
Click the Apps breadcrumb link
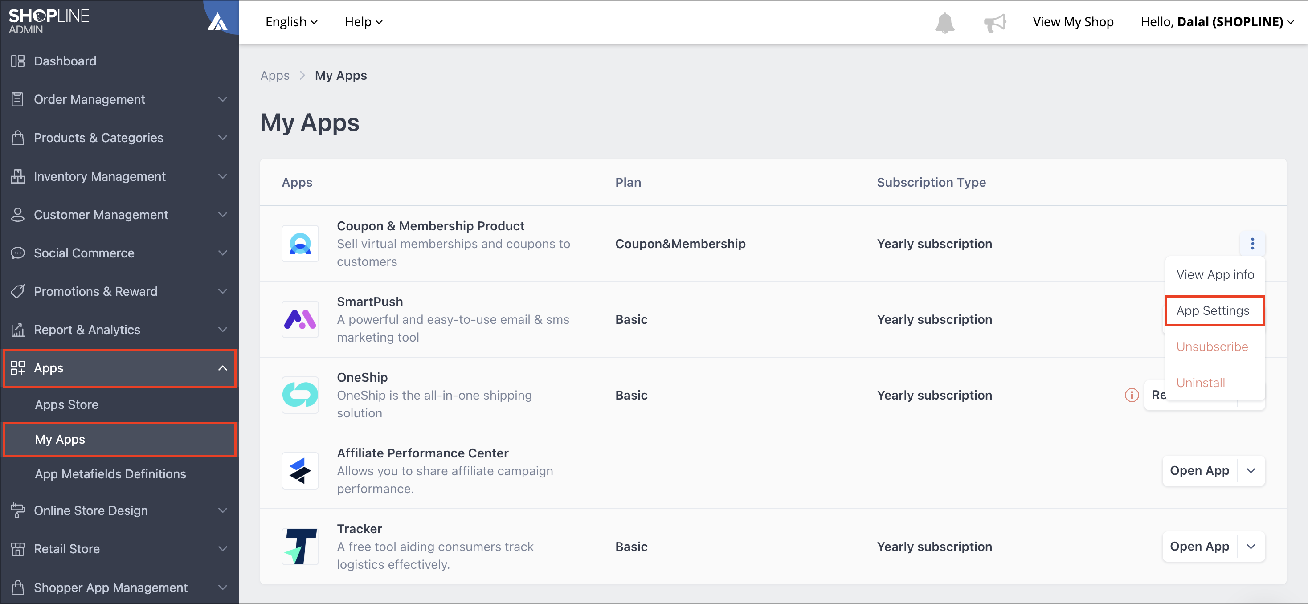tap(275, 76)
